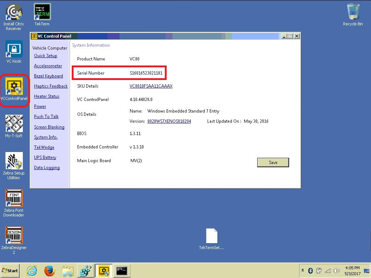This screenshot has height=278, width=371.
Task: Open the Zebra Font Downloader shortcut
Action: (14, 198)
